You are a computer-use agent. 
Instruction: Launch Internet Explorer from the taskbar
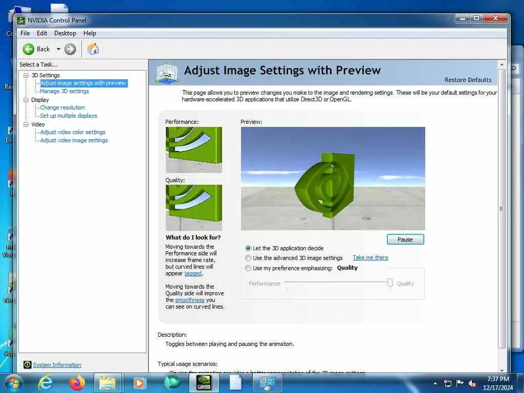tap(46, 383)
